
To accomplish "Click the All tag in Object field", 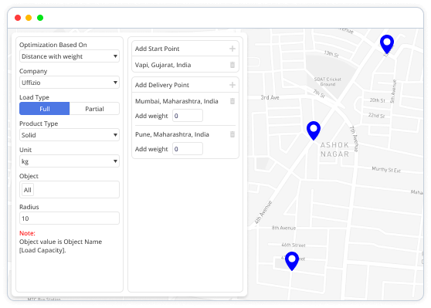I will [x=28, y=190].
